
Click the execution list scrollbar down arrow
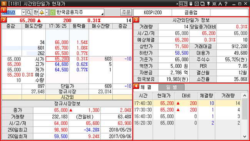[x=245, y=136]
